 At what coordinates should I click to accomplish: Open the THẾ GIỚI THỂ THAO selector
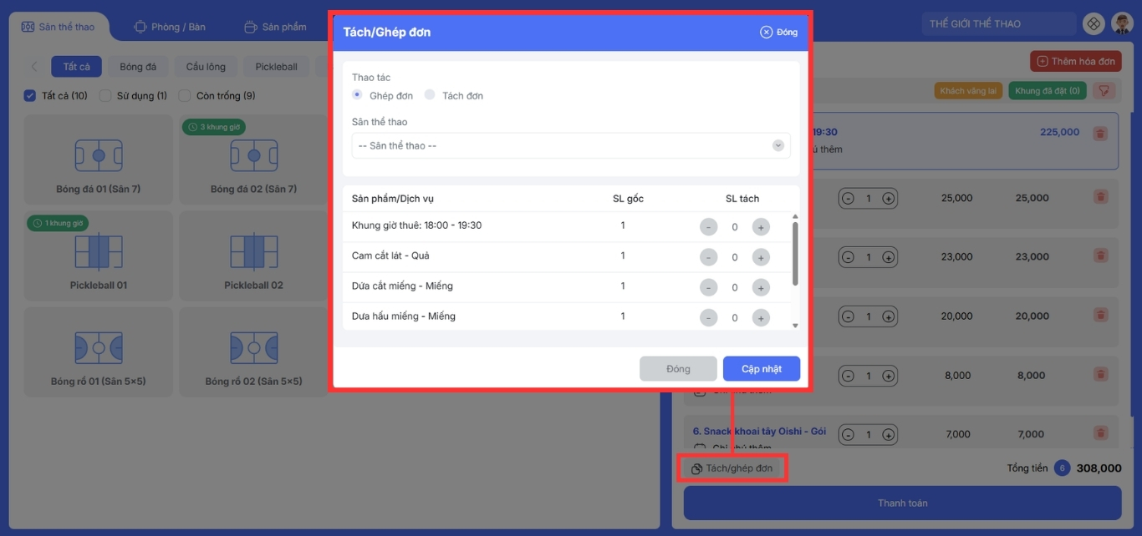click(998, 24)
